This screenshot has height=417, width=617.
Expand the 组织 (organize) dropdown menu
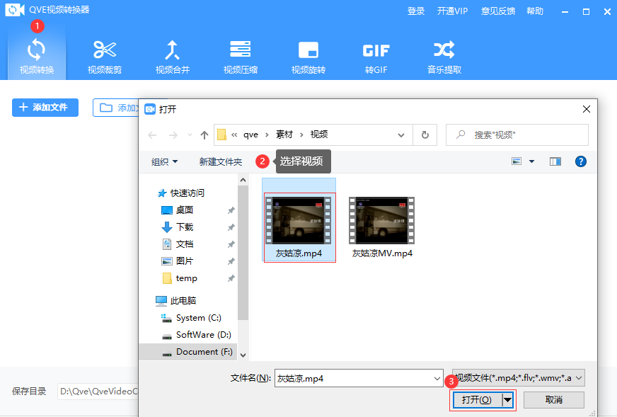[x=165, y=161]
